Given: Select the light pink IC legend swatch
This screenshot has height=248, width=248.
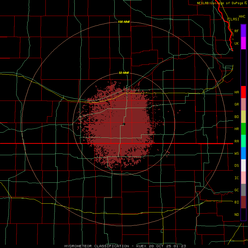Looking at the screenshot, I should [243, 178].
